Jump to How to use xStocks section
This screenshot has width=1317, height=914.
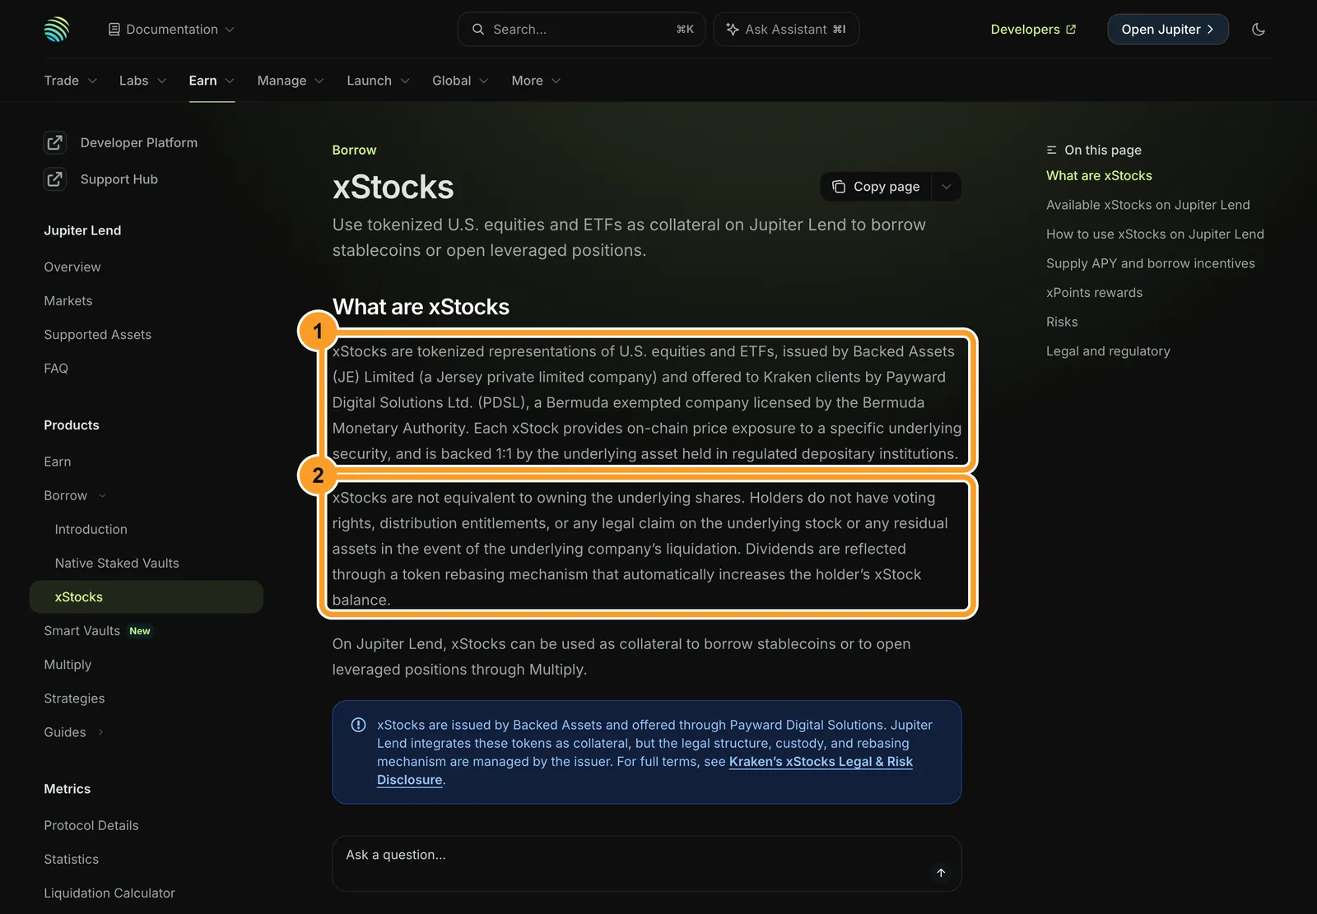[x=1155, y=234]
